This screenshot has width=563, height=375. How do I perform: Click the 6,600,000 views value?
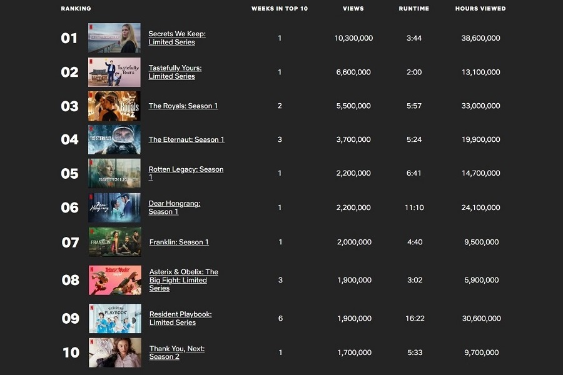coord(353,72)
